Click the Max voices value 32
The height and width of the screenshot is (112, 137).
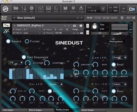(67, 29)
